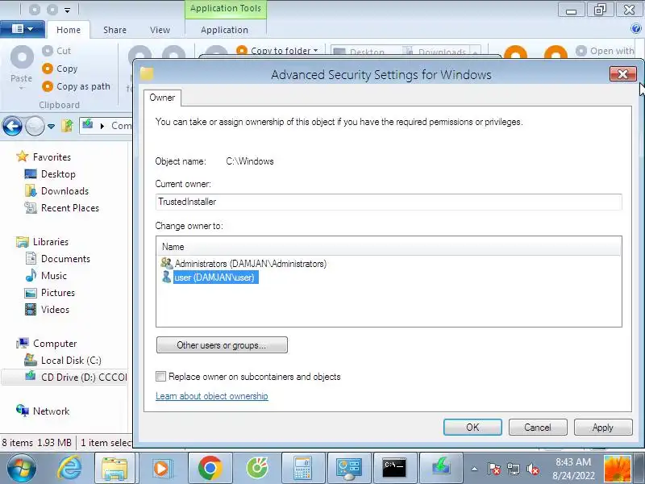Expand the address bar breadcrumb arrow
Viewport: 645px width, 484px height.
(102, 126)
